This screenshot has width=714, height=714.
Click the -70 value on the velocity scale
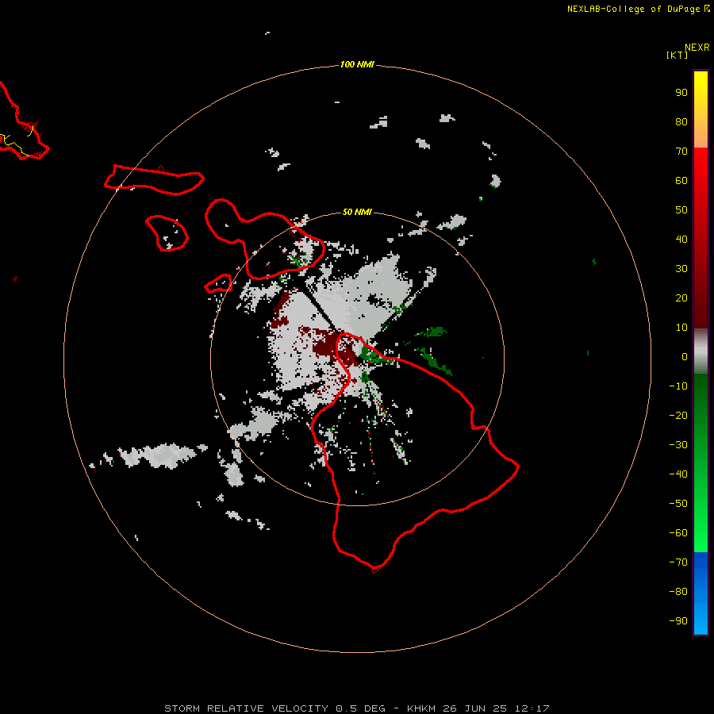[x=678, y=562]
